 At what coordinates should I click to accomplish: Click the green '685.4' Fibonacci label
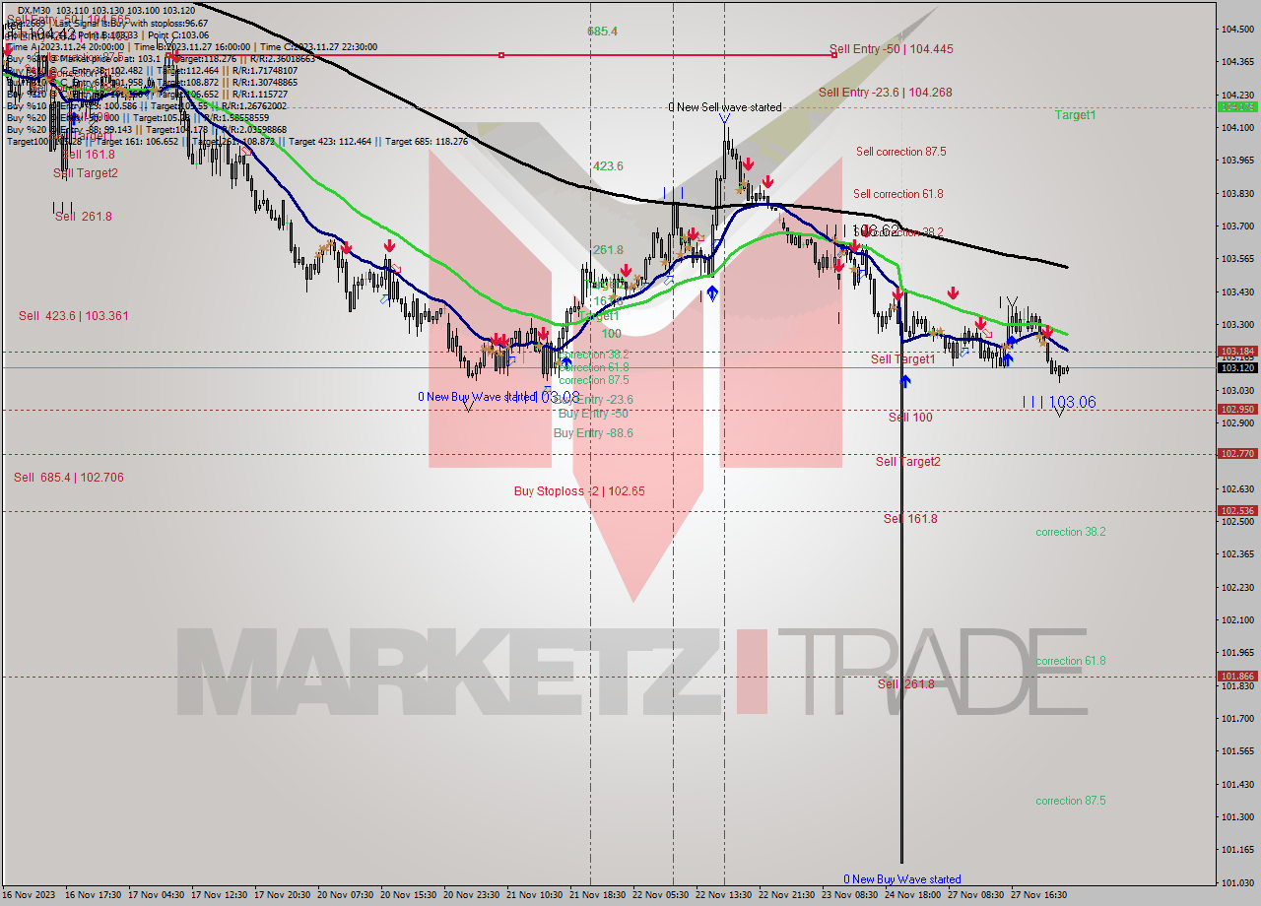point(602,32)
